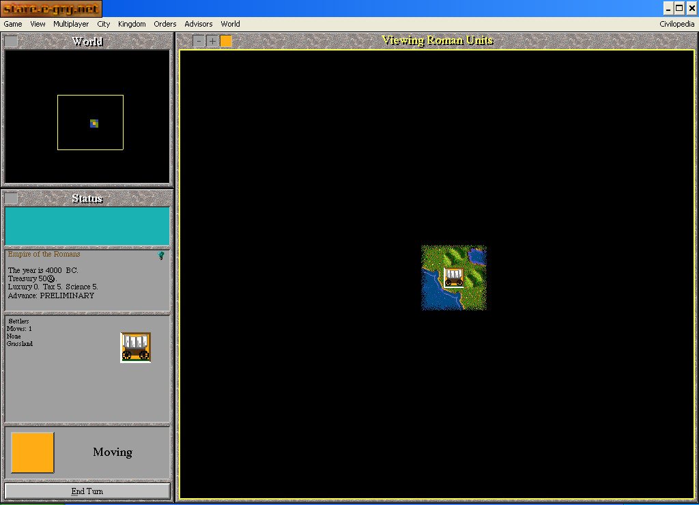Viewport: 699px width, 505px height.
Task: Open the World menu
Action: (x=230, y=24)
